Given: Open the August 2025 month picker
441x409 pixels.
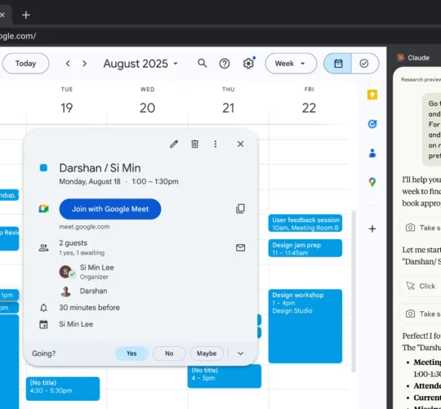Looking at the screenshot, I should [140, 64].
